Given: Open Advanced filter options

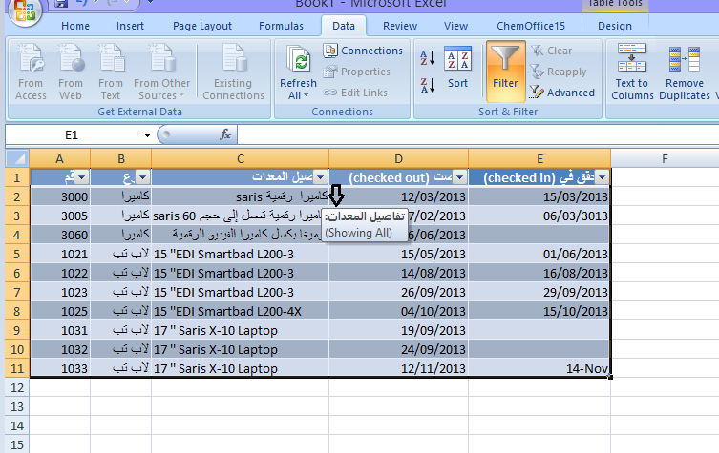Looking at the screenshot, I should 561,93.
